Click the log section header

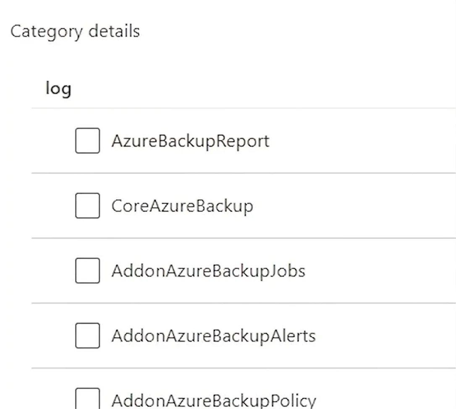tap(58, 89)
